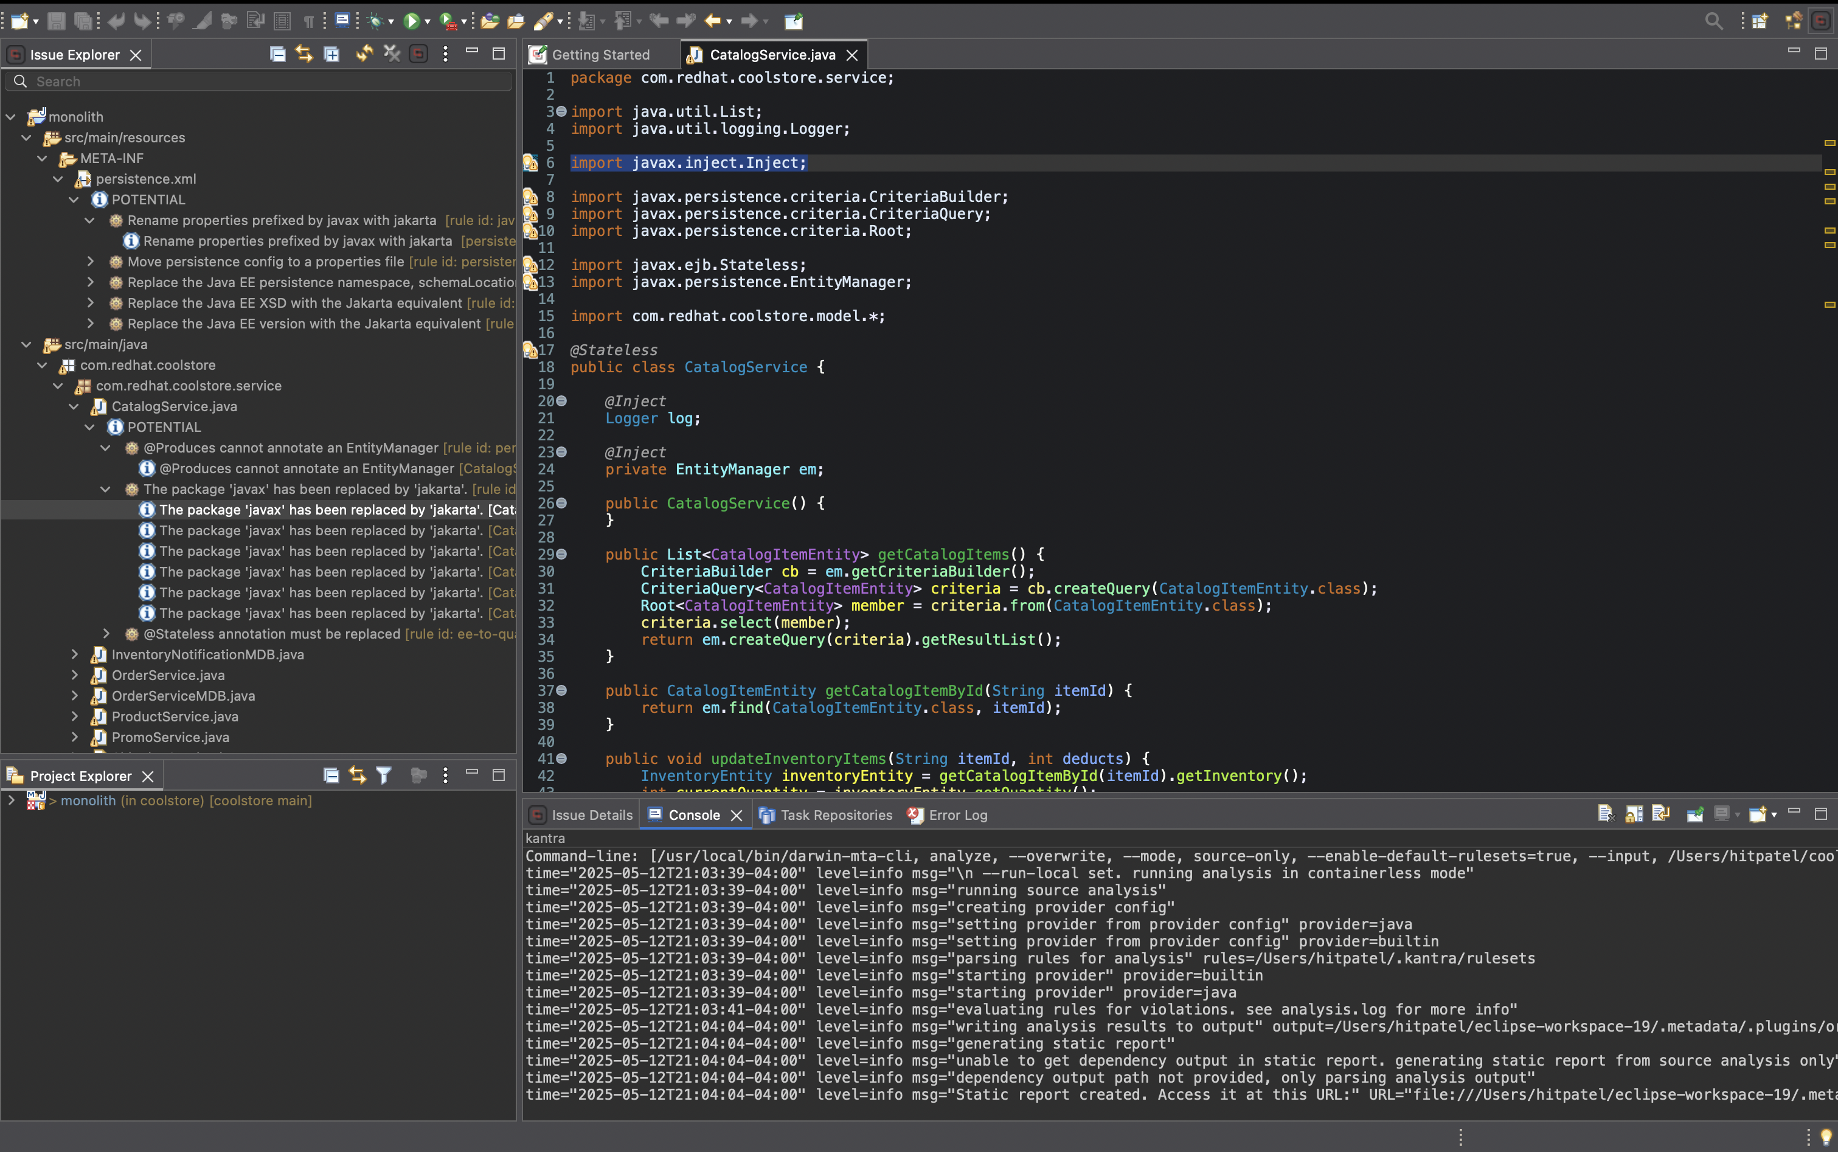
Task: Open Issue Explorer view menu (three dots)
Action: point(446,54)
